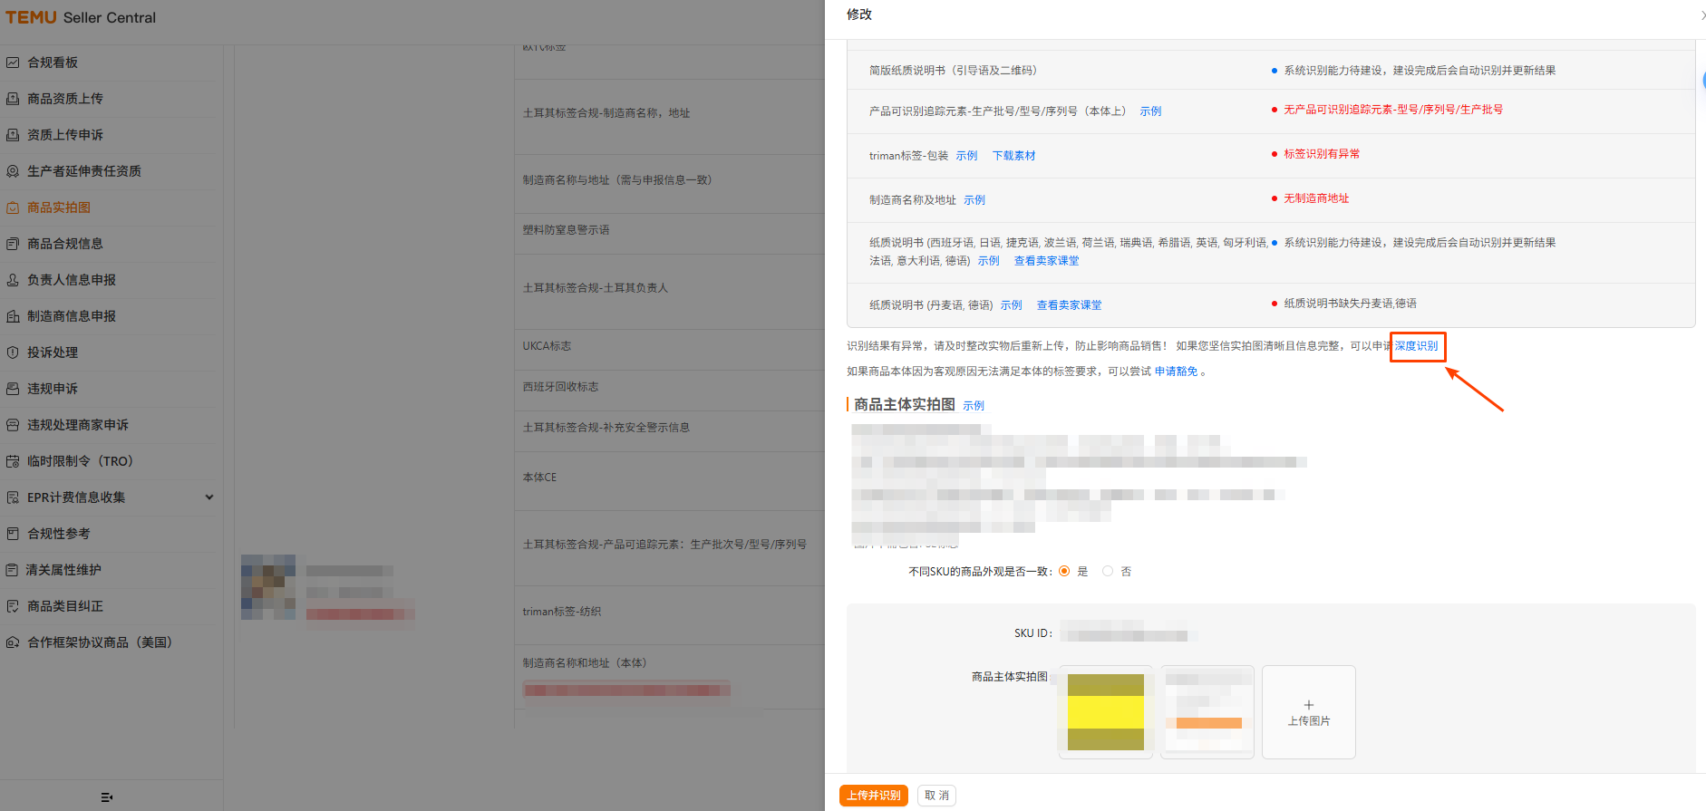The width and height of the screenshot is (1706, 811).
Task: Click 下载素材 link in triman标签-包装 row
Action: click(1013, 156)
